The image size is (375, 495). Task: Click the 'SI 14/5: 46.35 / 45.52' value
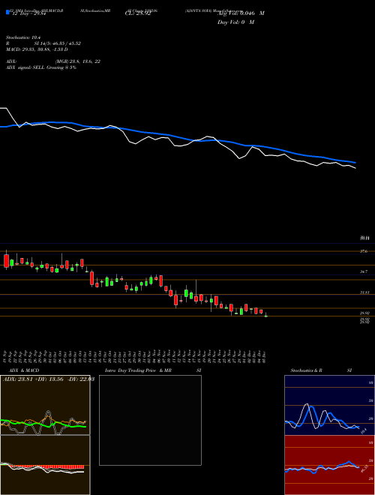pyautogui.click(x=58, y=43)
